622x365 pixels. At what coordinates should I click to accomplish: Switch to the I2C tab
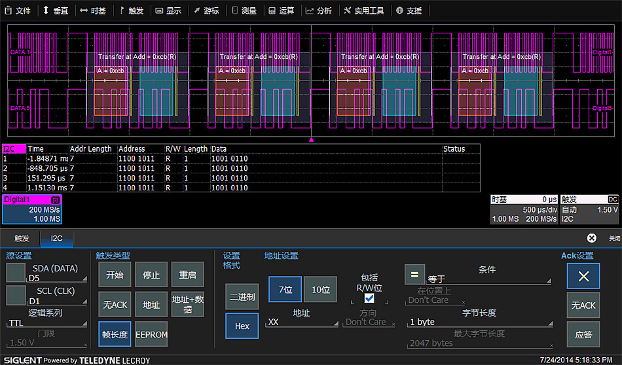click(57, 239)
